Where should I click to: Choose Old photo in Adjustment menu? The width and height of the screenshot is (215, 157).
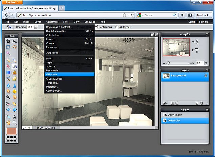(69, 74)
